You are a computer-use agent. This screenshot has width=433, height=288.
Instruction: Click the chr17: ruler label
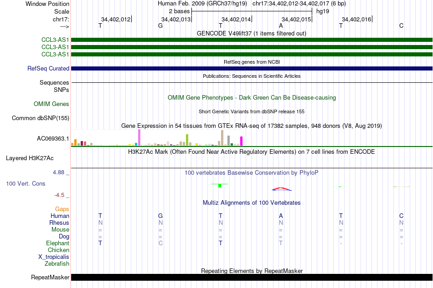tap(61, 19)
